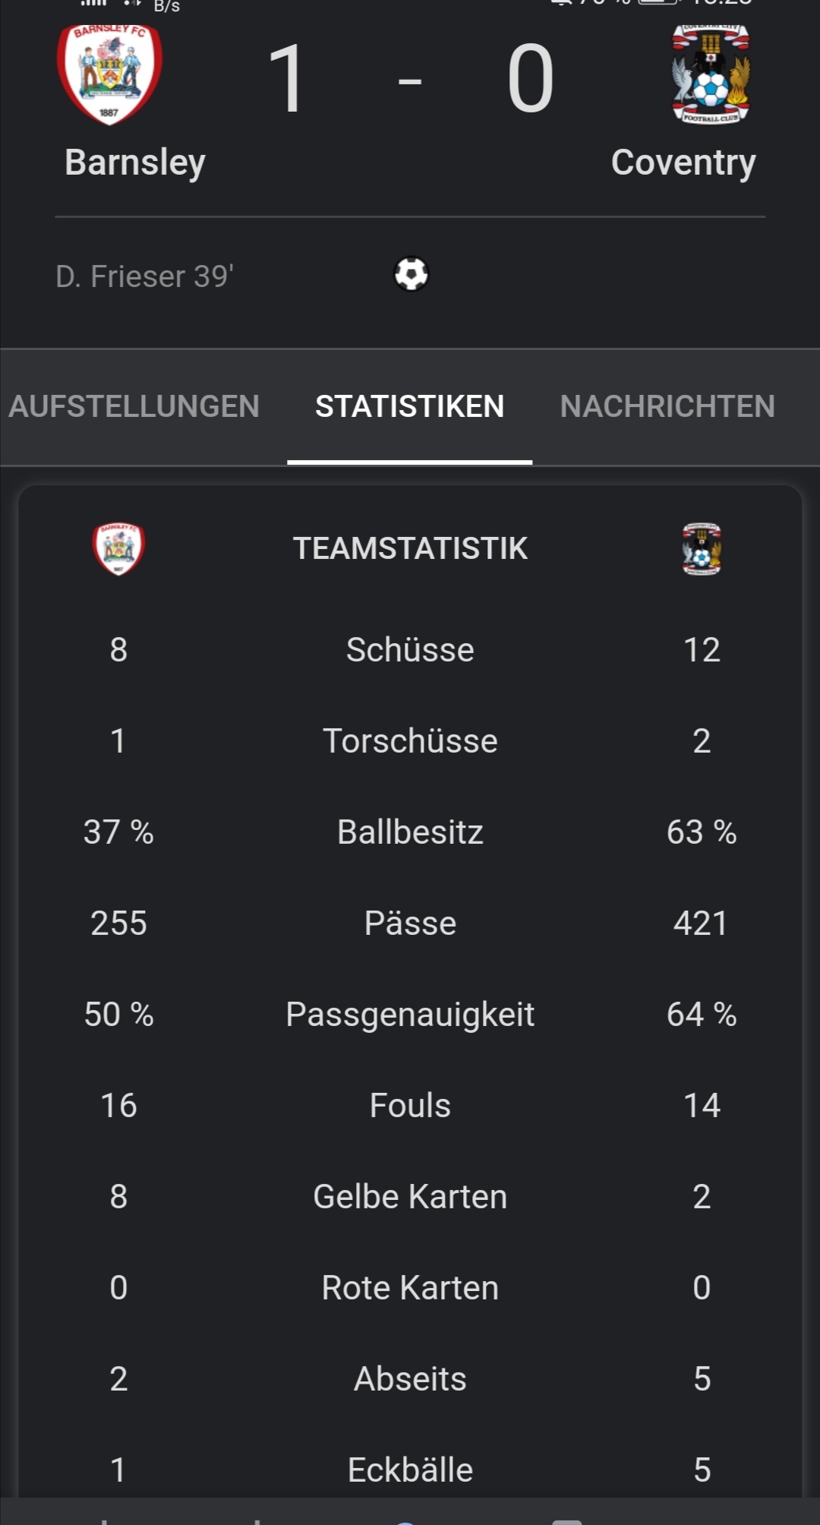820x1525 pixels.
Task: Tap the Coventry team name
Action: pos(683,163)
